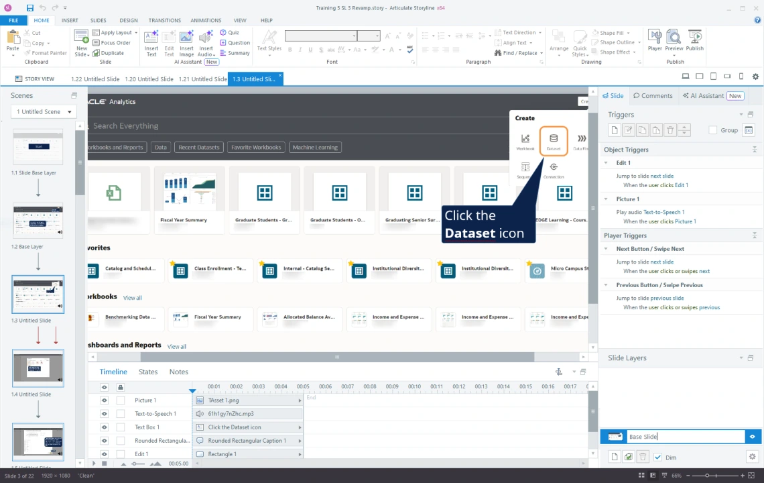Click the Undo arrow icon
Image resolution: width=764 pixels, height=483 pixels.
[x=43, y=8]
